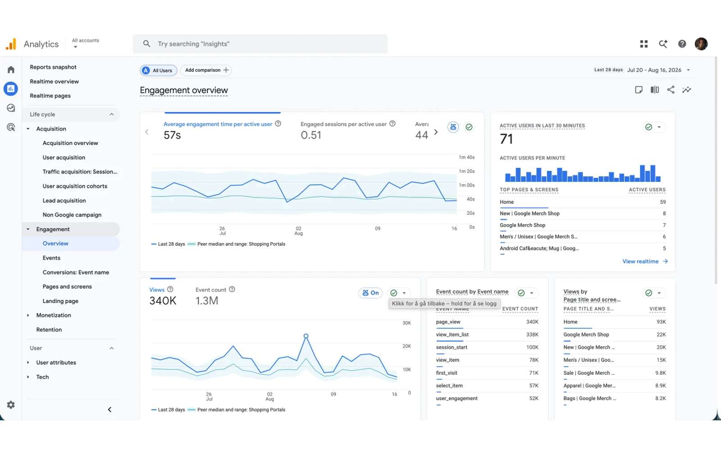Open the Home icon in left rail
This screenshot has height=451, width=721.
point(11,69)
